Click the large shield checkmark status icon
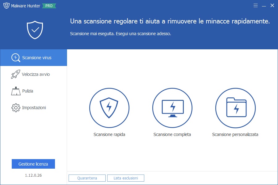The width and height of the screenshot is (278, 185). (35, 30)
